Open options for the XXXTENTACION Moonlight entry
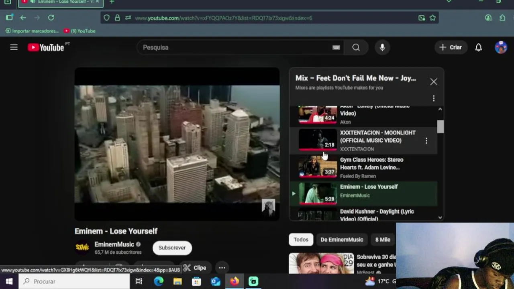The image size is (514, 289). coord(426,141)
